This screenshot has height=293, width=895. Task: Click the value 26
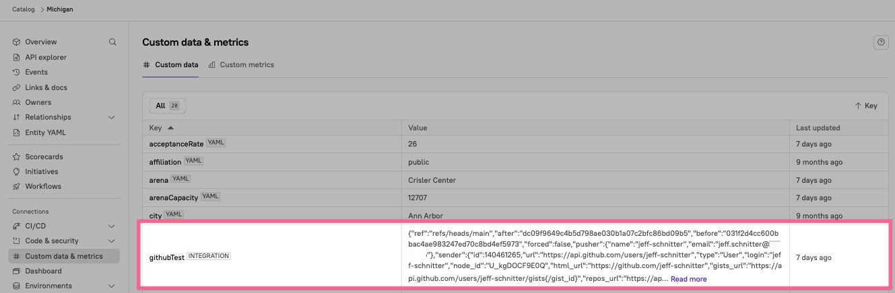[413, 144]
